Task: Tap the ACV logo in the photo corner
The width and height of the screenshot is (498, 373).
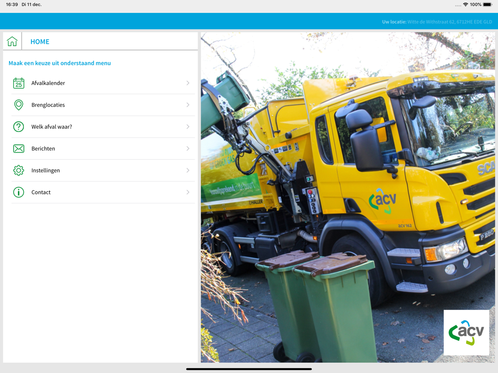Action: [466, 332]
